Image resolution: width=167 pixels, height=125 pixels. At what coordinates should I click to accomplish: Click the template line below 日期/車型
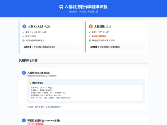[x=41, y=90]
